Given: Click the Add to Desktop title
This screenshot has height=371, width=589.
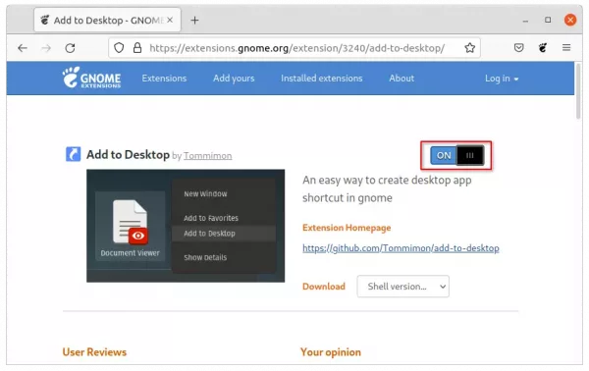Looking at the screenshot, I should click(x=128, y=155).
